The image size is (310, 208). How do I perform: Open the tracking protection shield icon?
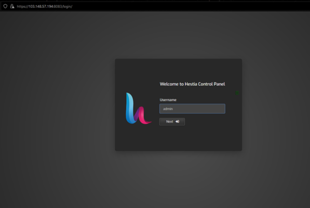[5, 6]
